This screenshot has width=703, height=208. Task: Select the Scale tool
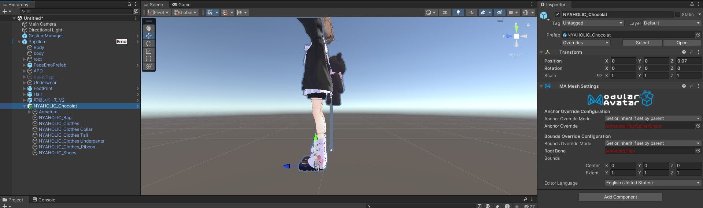coord(149,51)
